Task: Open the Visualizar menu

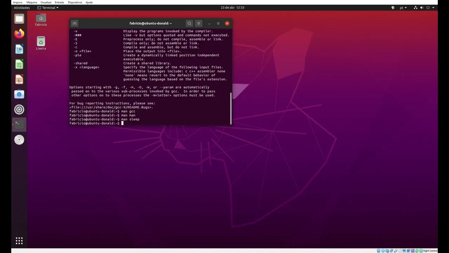Action: pyautogui.click(x=46, y=2)
